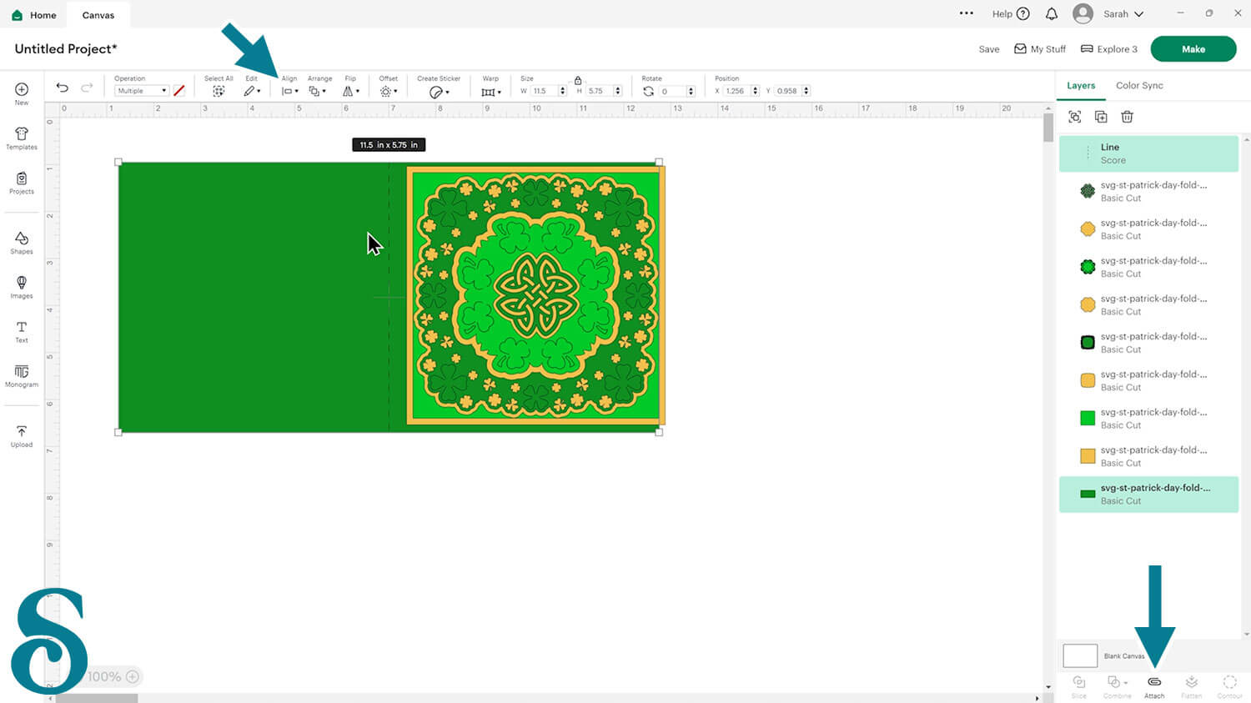
Task: Click the dark green shamrock layer swatch
Action: point(1088,191)
